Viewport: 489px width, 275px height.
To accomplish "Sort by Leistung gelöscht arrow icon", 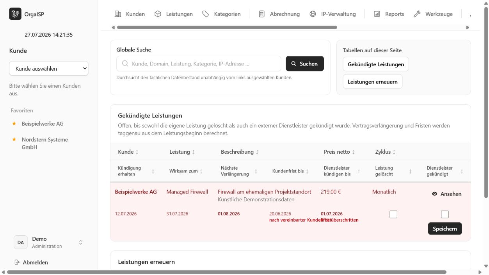I will tap(410, 171).
